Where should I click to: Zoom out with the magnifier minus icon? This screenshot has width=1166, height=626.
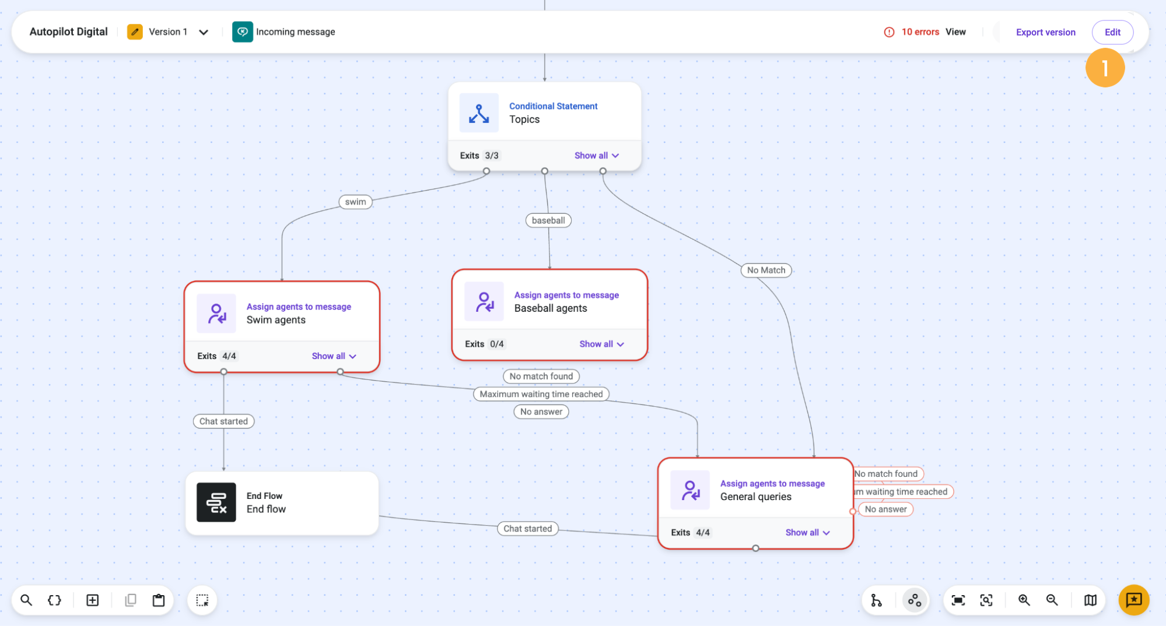click(x=1052, y=600)
